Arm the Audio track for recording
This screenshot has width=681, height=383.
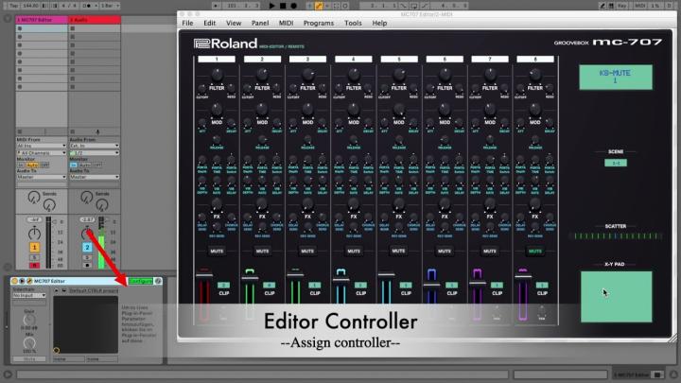click(x=87, y=265)
